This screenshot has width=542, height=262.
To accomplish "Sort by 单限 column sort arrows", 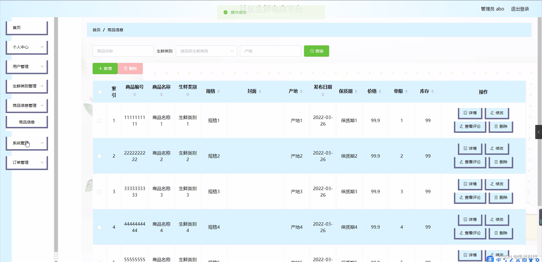I will 406,91.
